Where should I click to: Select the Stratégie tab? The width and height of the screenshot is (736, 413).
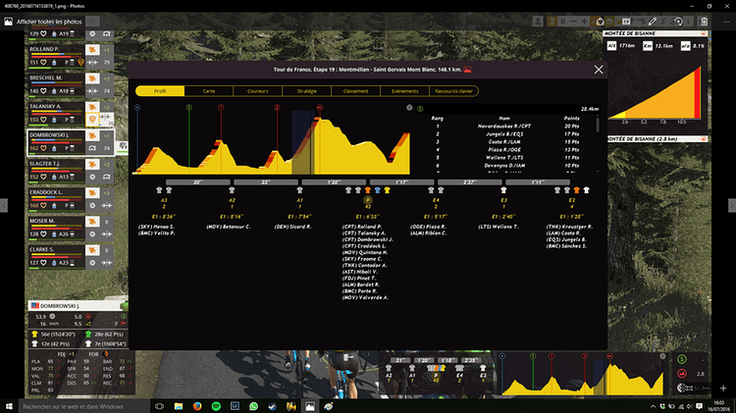[306, 90]
